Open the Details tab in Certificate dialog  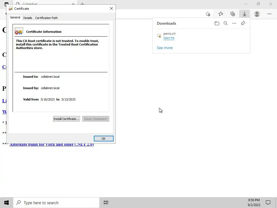tap(28, 18)
